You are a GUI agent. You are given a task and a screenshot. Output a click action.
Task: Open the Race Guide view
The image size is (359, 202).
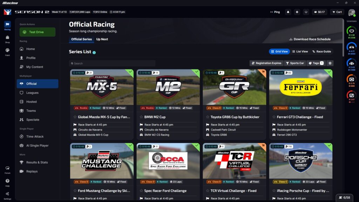pyautogui.click(x=322, y=52)
